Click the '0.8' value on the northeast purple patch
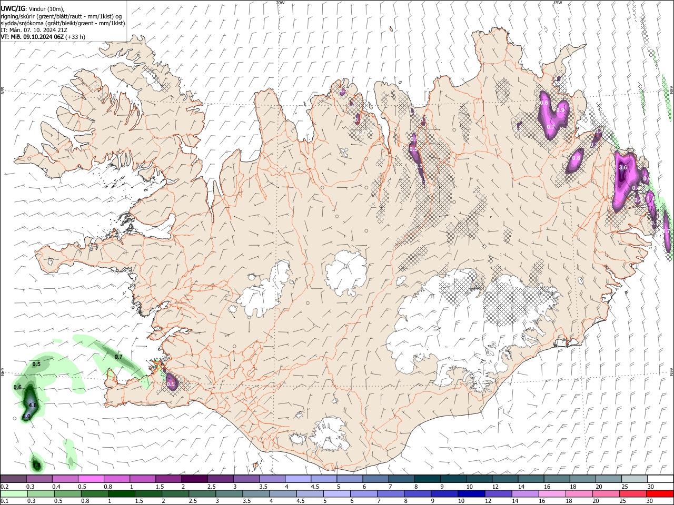The width and height of the screenshot is (674, 505). coord(576,157)
